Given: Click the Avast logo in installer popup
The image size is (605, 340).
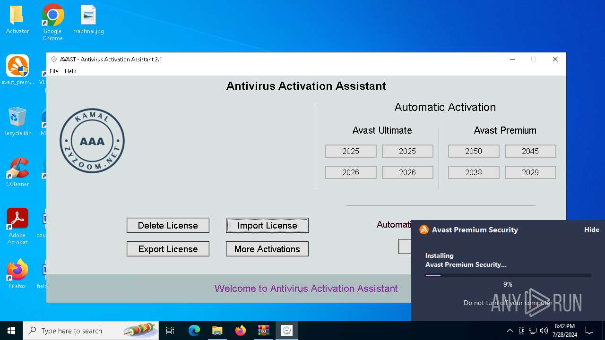Looking at the screenshot, I should pyautogui.click(x=424, y=229).
